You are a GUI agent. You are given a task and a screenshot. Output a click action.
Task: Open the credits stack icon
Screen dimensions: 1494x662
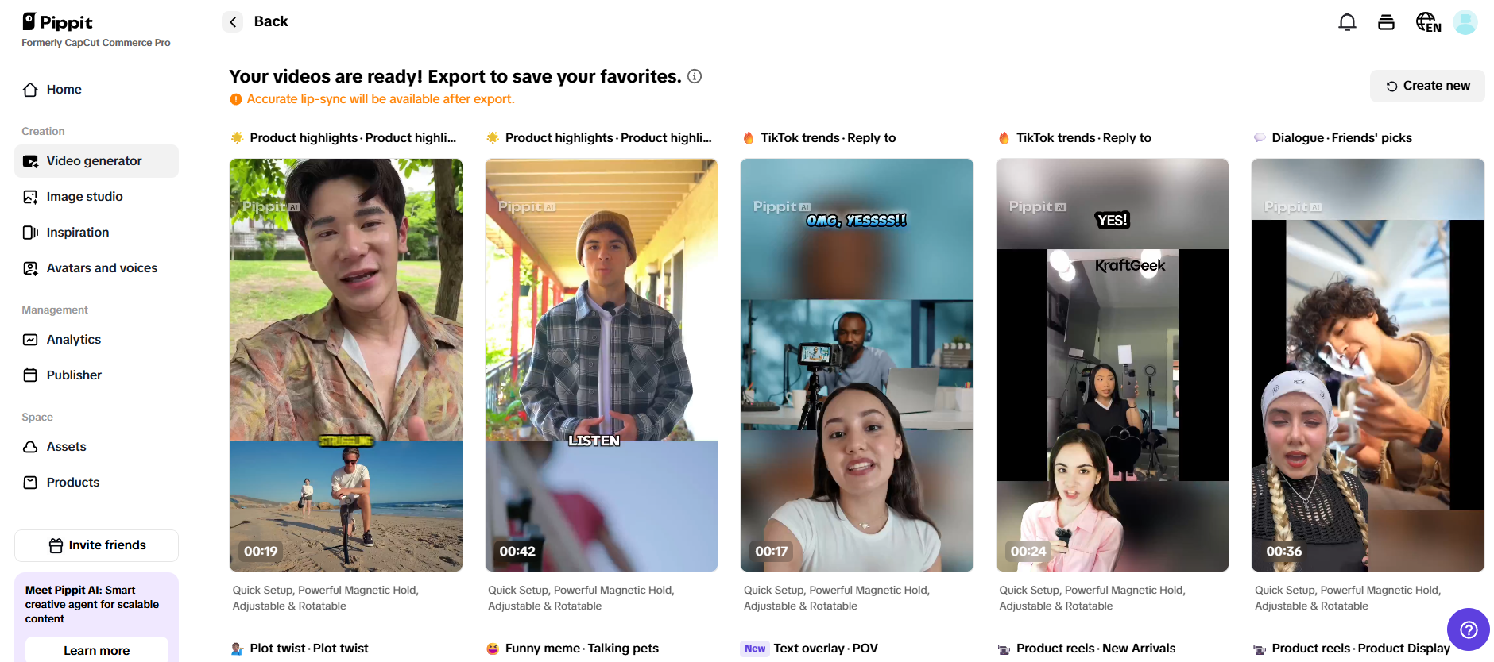[x=1386, y=22]
